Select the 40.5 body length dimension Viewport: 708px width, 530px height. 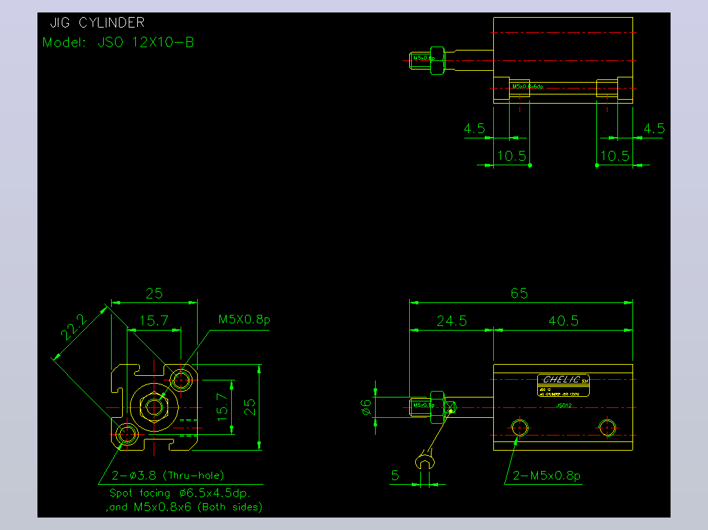pos(564,321)
